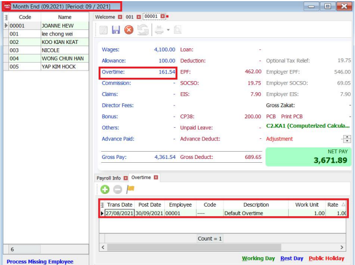
Task: Click the CP38 200.00 value
Action: [252, 117]
